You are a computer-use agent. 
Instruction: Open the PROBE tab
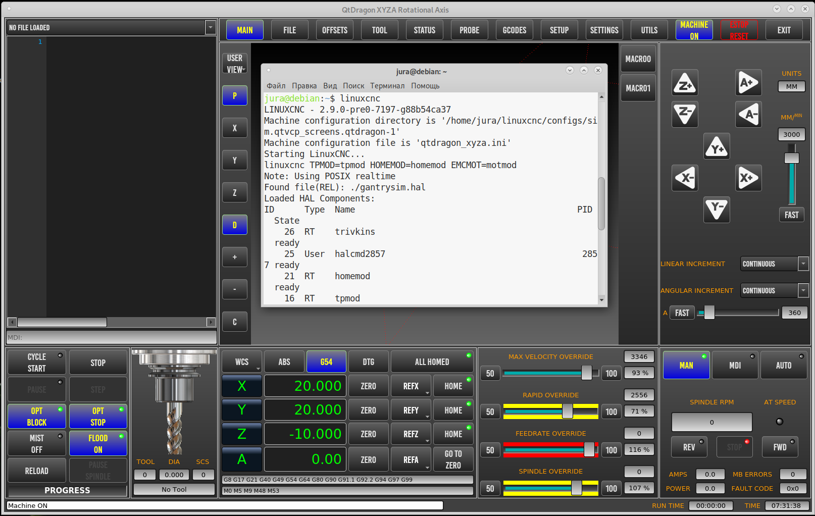pyautogui.click(x=470, y=30)
